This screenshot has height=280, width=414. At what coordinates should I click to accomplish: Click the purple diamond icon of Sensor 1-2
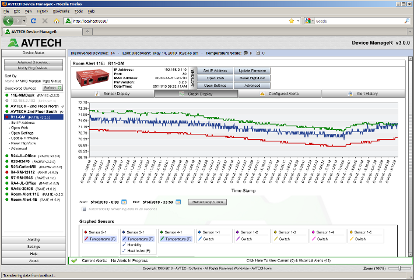[x=237, y=232]
